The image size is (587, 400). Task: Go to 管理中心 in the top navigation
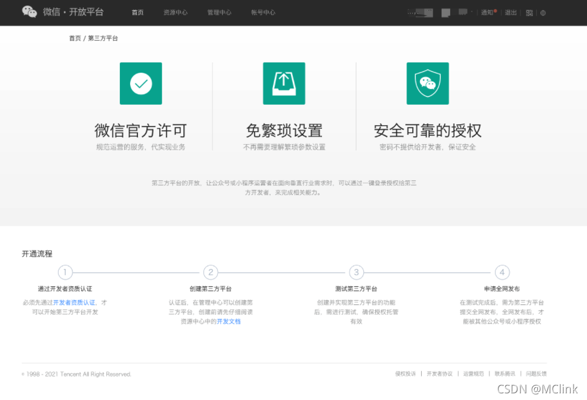coord(220,12)
